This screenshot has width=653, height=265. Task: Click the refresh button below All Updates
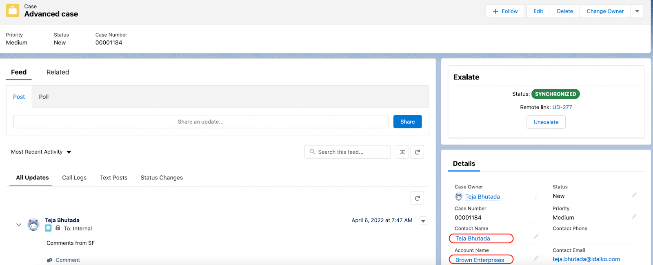(417, 198)
